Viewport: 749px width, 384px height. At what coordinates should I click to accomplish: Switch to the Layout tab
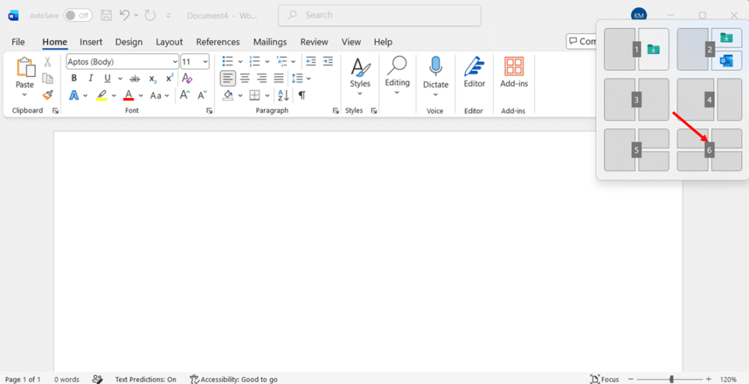[169, 42]
